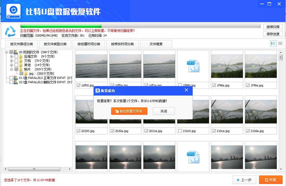Click tree panel scroll-right arrow
Screen dimensions: 286x186
click(x=70, y=169)
